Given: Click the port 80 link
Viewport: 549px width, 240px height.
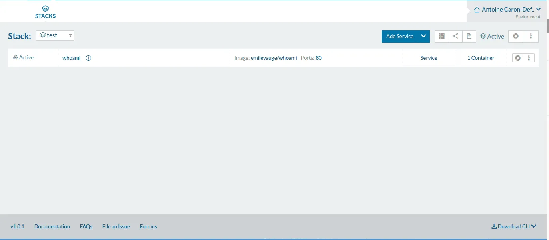Looking at the screenshot, I should 319,58.
